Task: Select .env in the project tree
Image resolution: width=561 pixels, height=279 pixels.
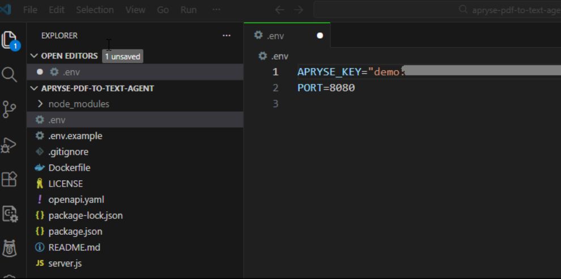Action: [135, 120]
